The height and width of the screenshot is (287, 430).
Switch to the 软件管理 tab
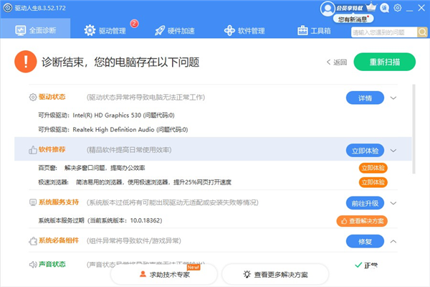244,31
